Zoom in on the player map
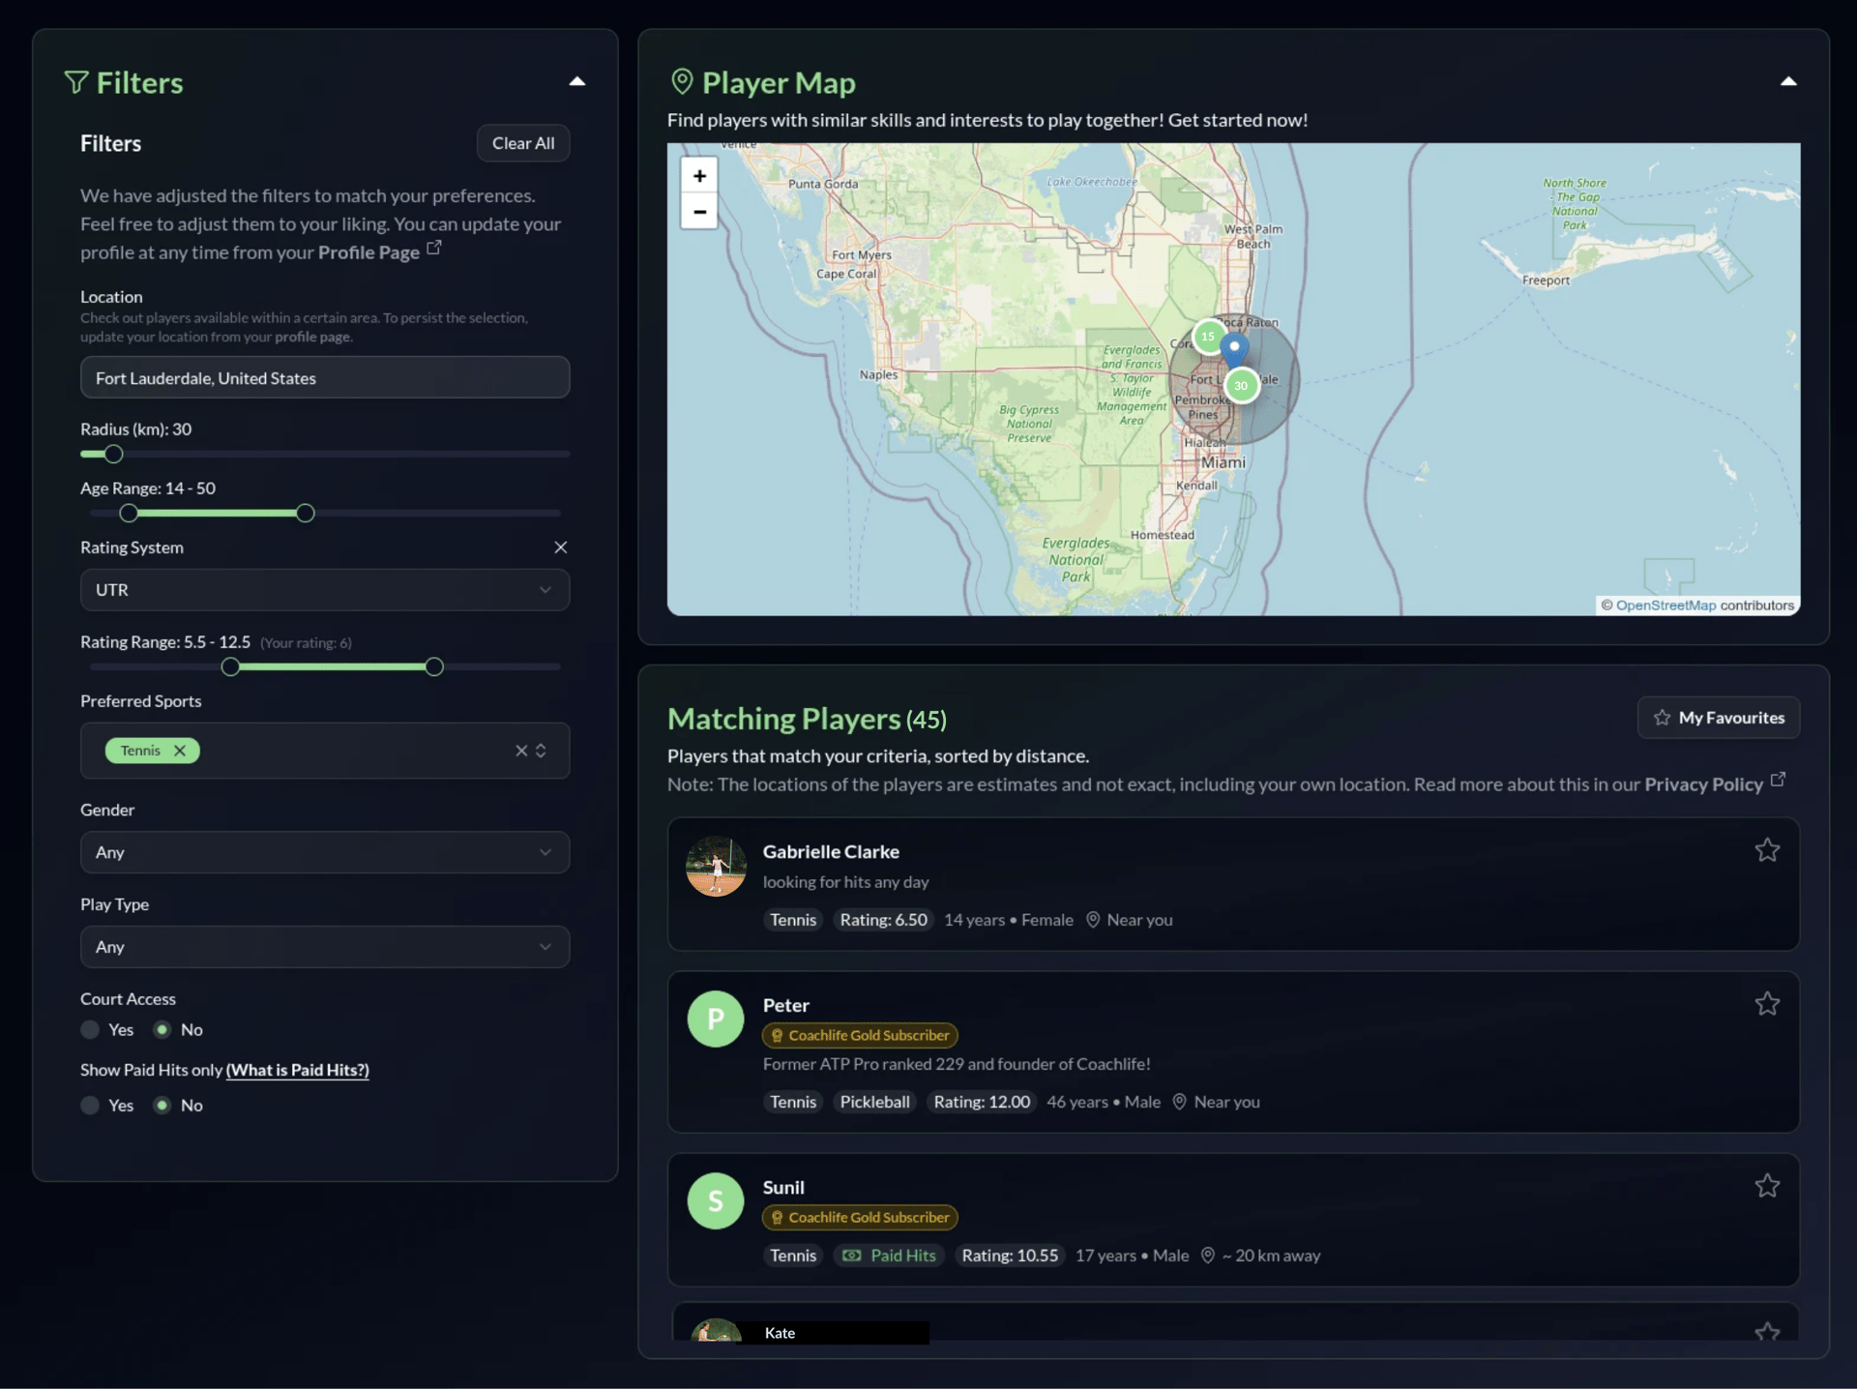 click(x=699, y=176)
